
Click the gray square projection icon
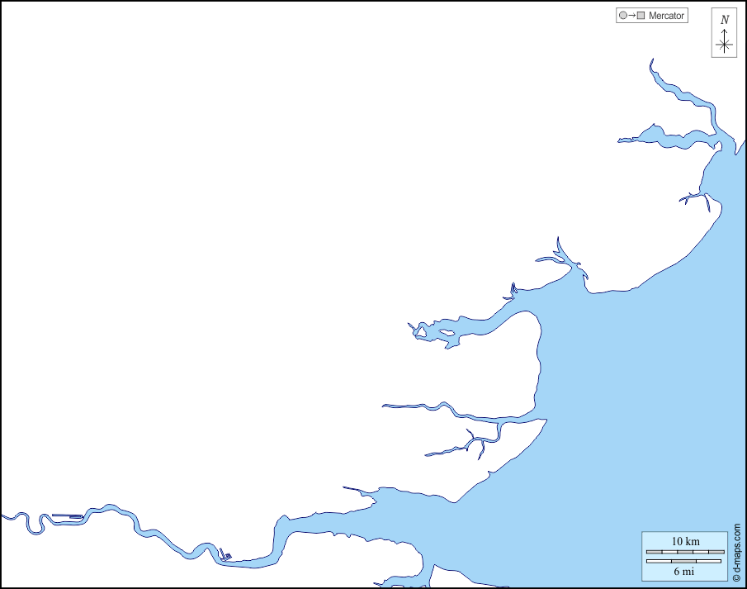[641, 16]
